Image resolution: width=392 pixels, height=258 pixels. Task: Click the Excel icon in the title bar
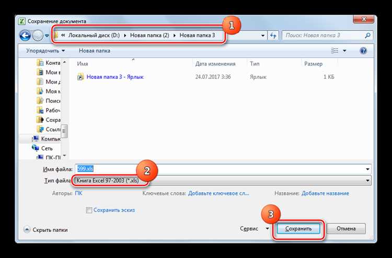22,21
